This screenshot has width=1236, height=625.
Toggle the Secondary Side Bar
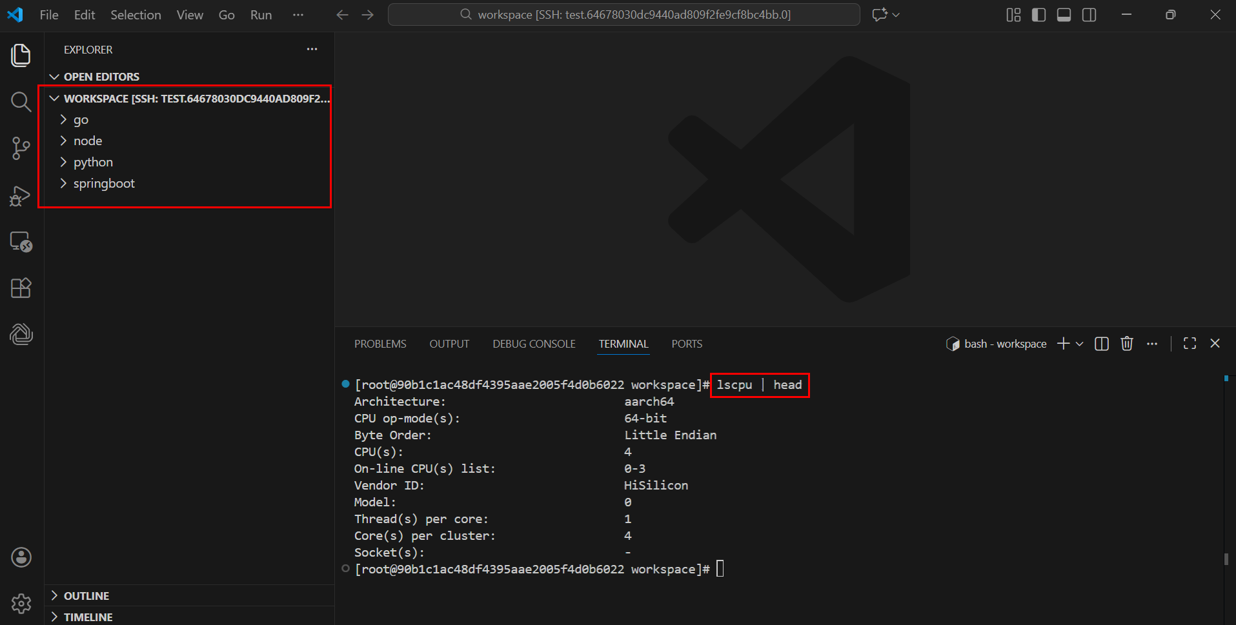click(x=1089, y=15)
